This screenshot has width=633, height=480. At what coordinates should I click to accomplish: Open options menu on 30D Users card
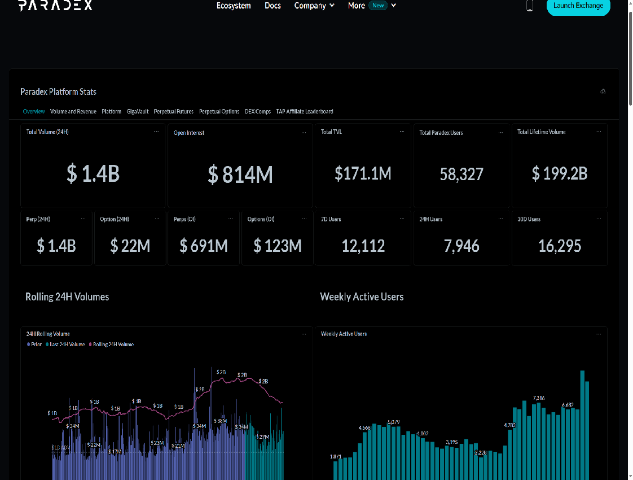(599, 219)
